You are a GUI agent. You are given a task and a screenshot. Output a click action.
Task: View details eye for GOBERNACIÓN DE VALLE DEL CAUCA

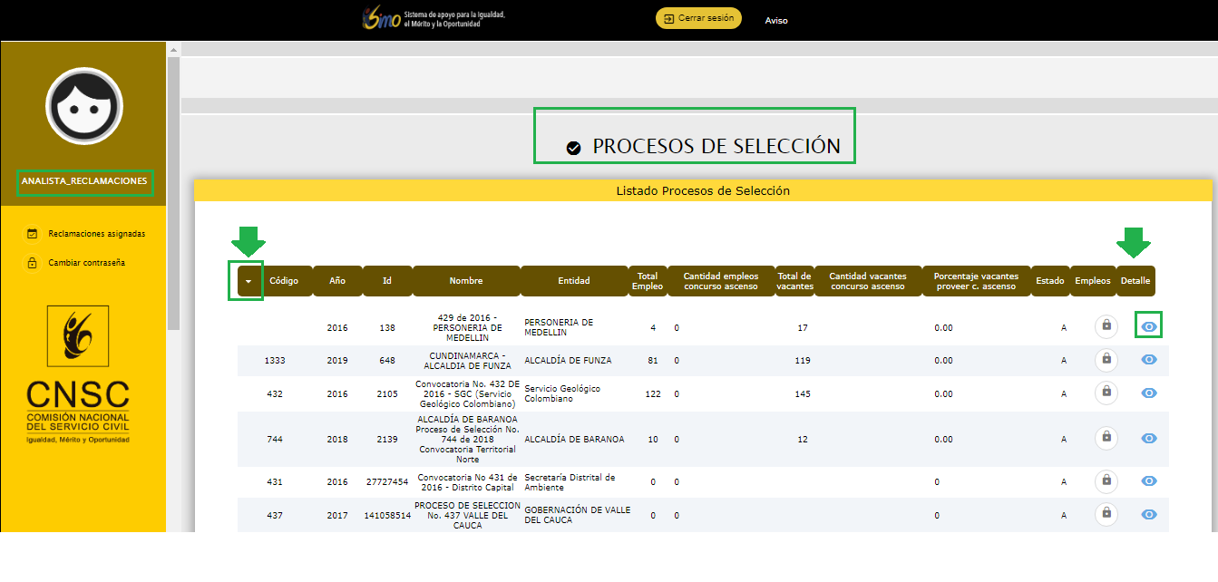[1149, 514]
